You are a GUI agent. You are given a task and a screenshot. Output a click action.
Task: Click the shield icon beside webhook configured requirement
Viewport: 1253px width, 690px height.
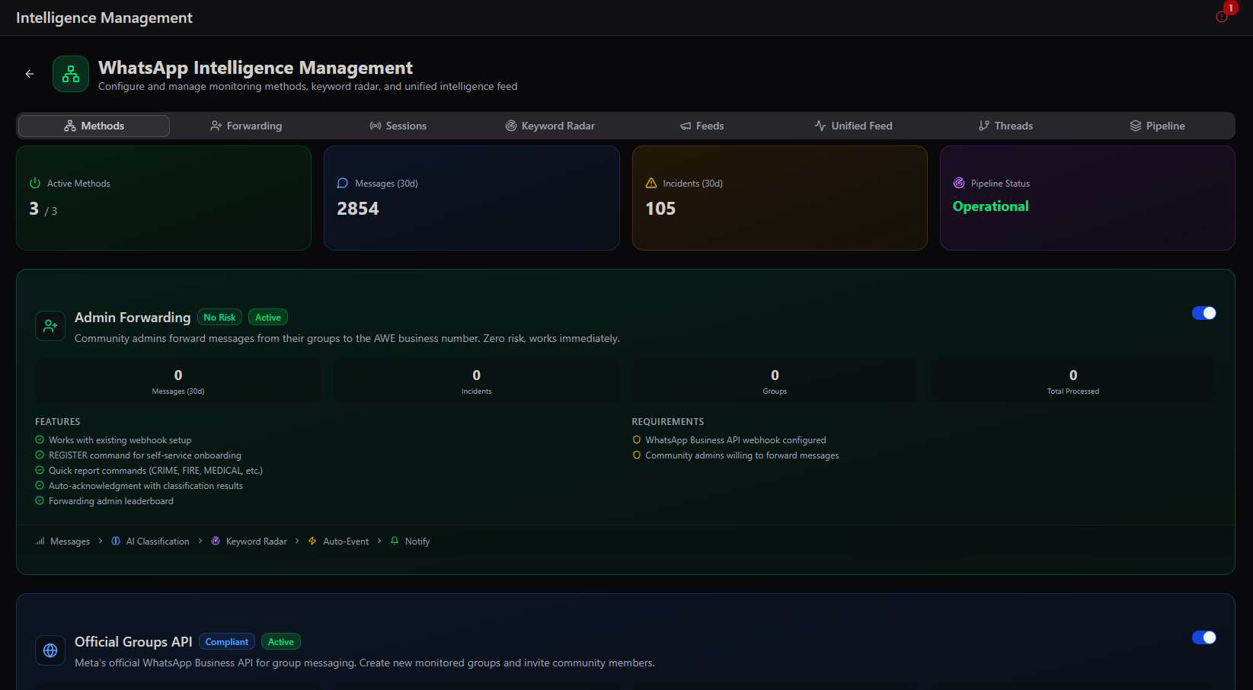point(637,439)
